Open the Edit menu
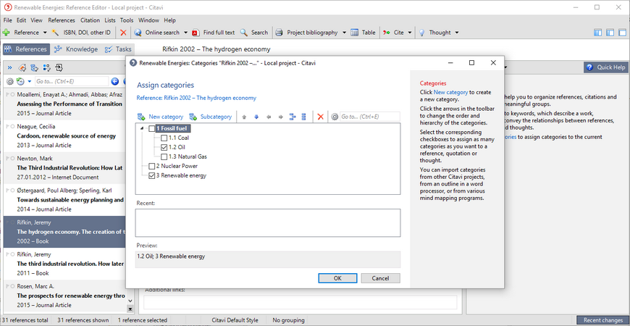 (21, 20)
